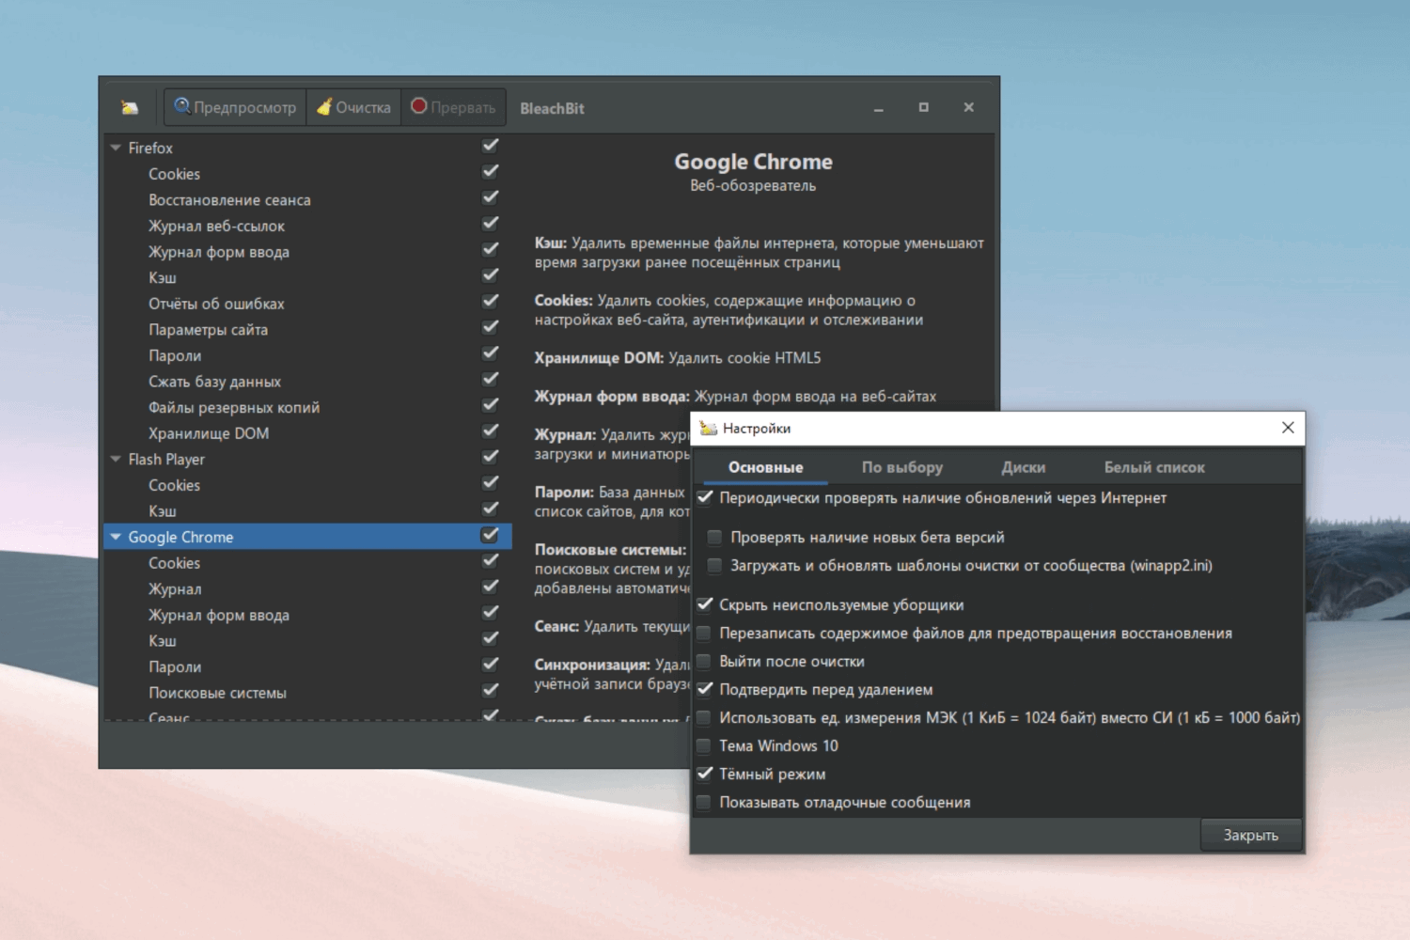Disable Скрыть неиспользуемые уборщики
The image size is (1410, 940).
point(705,604)
